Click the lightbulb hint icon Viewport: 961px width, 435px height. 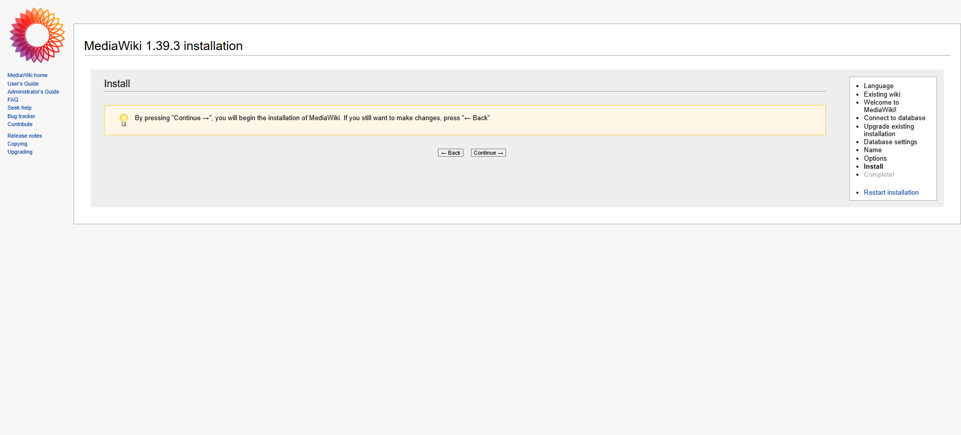[x=124, y=120]
